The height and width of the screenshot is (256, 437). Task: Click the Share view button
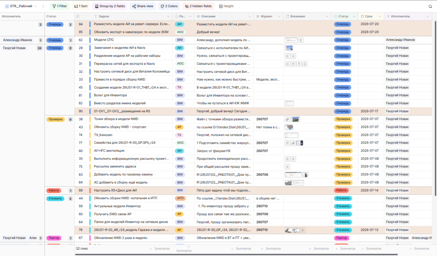143,6
